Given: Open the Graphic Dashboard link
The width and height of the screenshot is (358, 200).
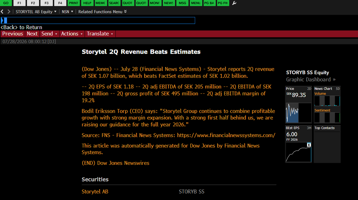Looking at the screenshot, I should (x=311, y=80).
